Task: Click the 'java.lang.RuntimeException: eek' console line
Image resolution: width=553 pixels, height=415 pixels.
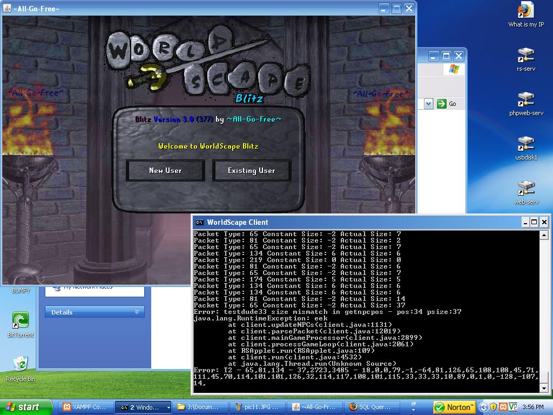Action: tap(260, 318)
